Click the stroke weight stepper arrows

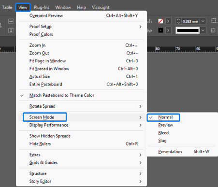point(178,21)
